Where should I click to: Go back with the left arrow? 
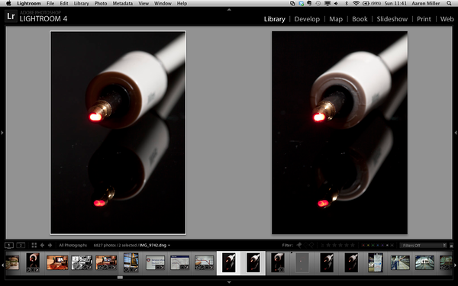42,245
